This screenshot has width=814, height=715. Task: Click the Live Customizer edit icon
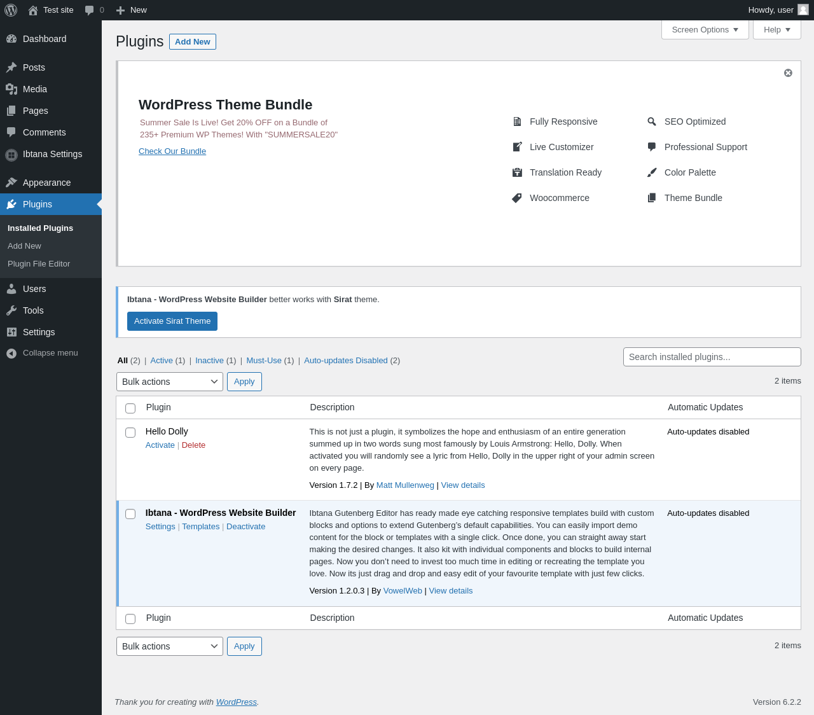pyautogui.click(x=517, y=147)
